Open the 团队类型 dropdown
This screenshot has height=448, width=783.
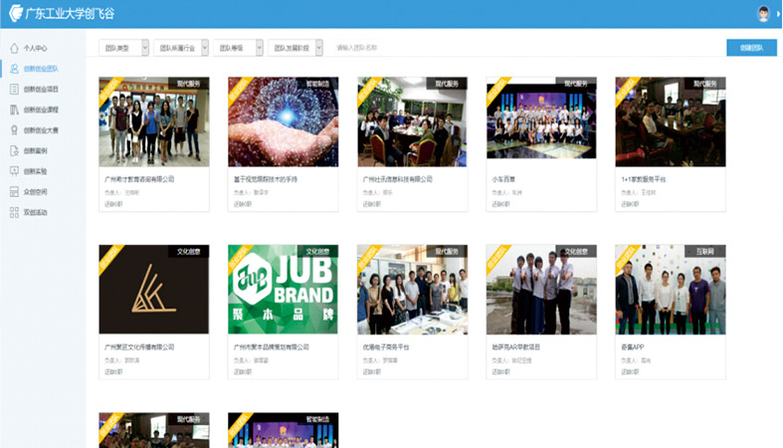[x=123, y=48]
